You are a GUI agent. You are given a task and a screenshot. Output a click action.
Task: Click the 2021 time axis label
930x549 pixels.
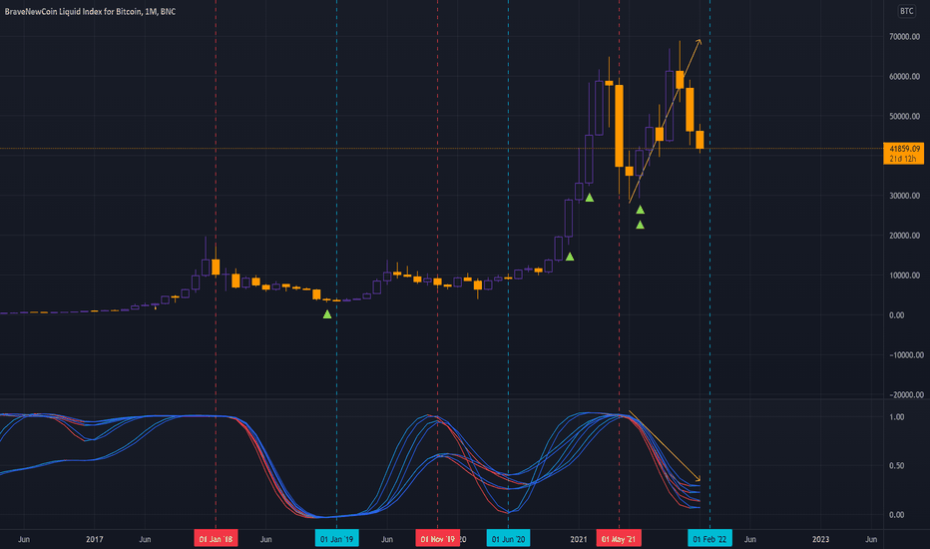[x=579, y=539]
